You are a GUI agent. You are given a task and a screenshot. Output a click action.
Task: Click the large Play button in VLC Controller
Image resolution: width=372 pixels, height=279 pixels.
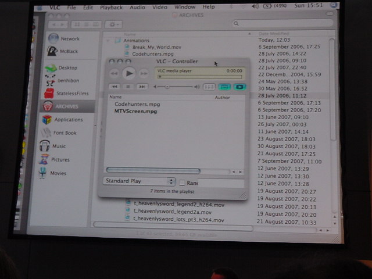point(129,73)
